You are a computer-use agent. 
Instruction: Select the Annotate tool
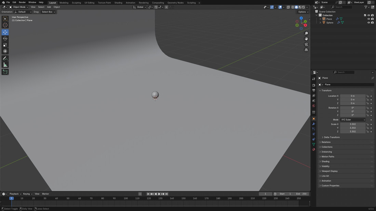[5, 59]
